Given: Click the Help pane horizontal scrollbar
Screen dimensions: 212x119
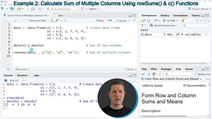Looking at the screenshot, I should pos(164,116).
